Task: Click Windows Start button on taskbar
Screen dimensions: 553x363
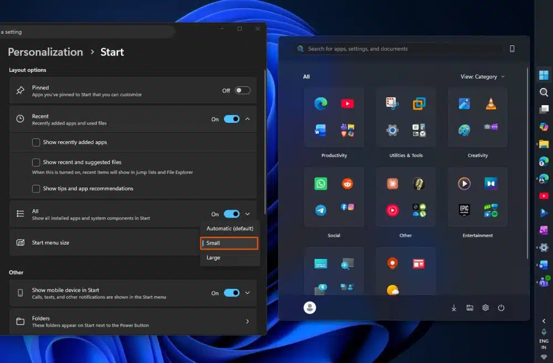Action: click(544, 75)
